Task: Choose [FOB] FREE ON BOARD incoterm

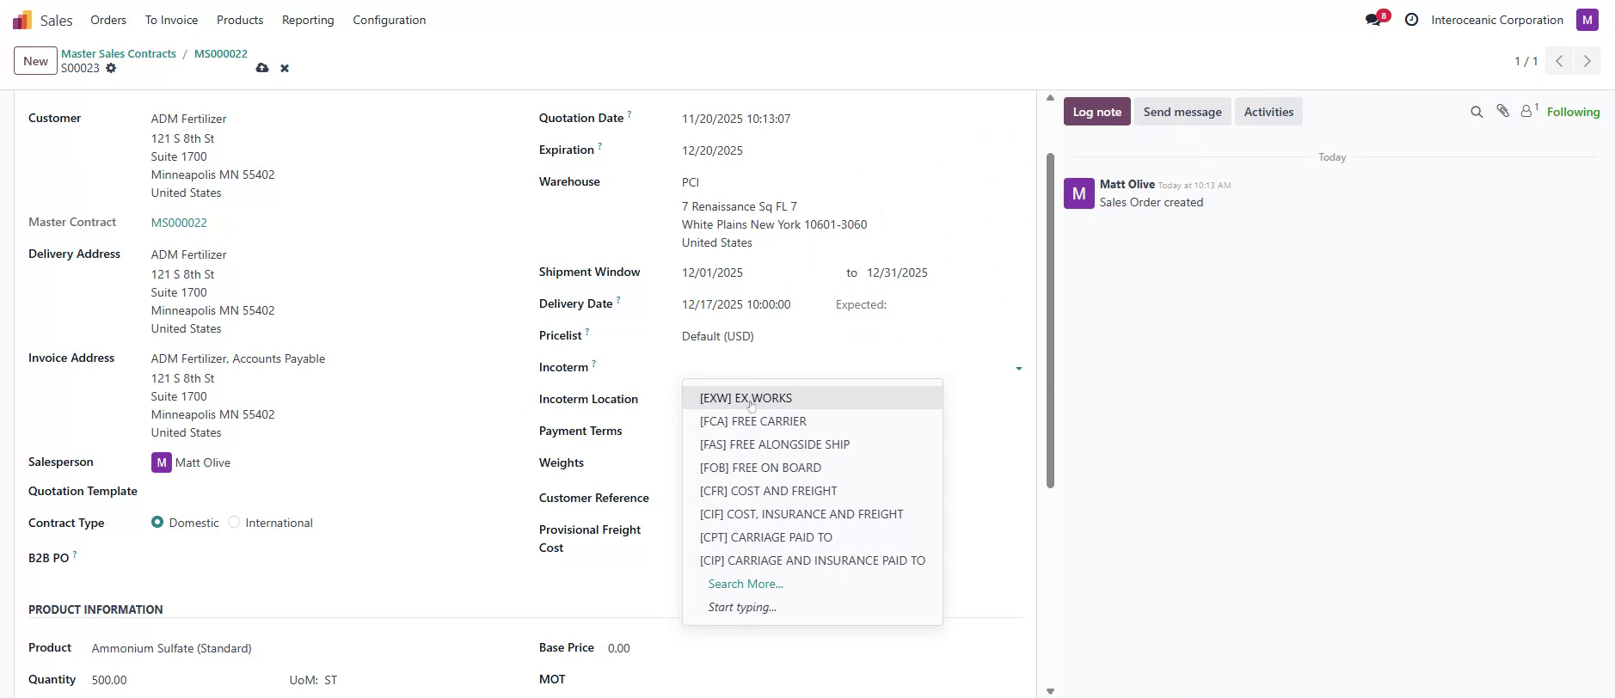Action: click(813, 468)
